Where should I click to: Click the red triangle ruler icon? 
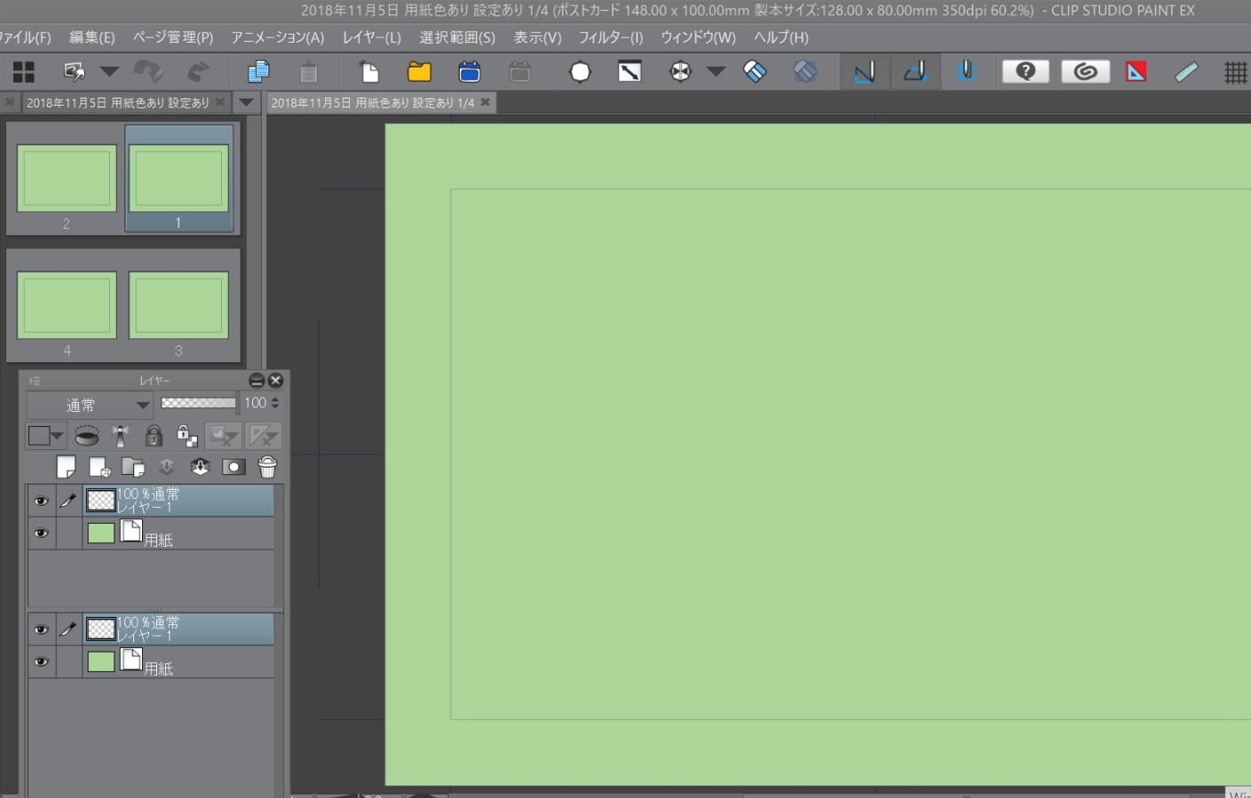[x=1136, y=72]
